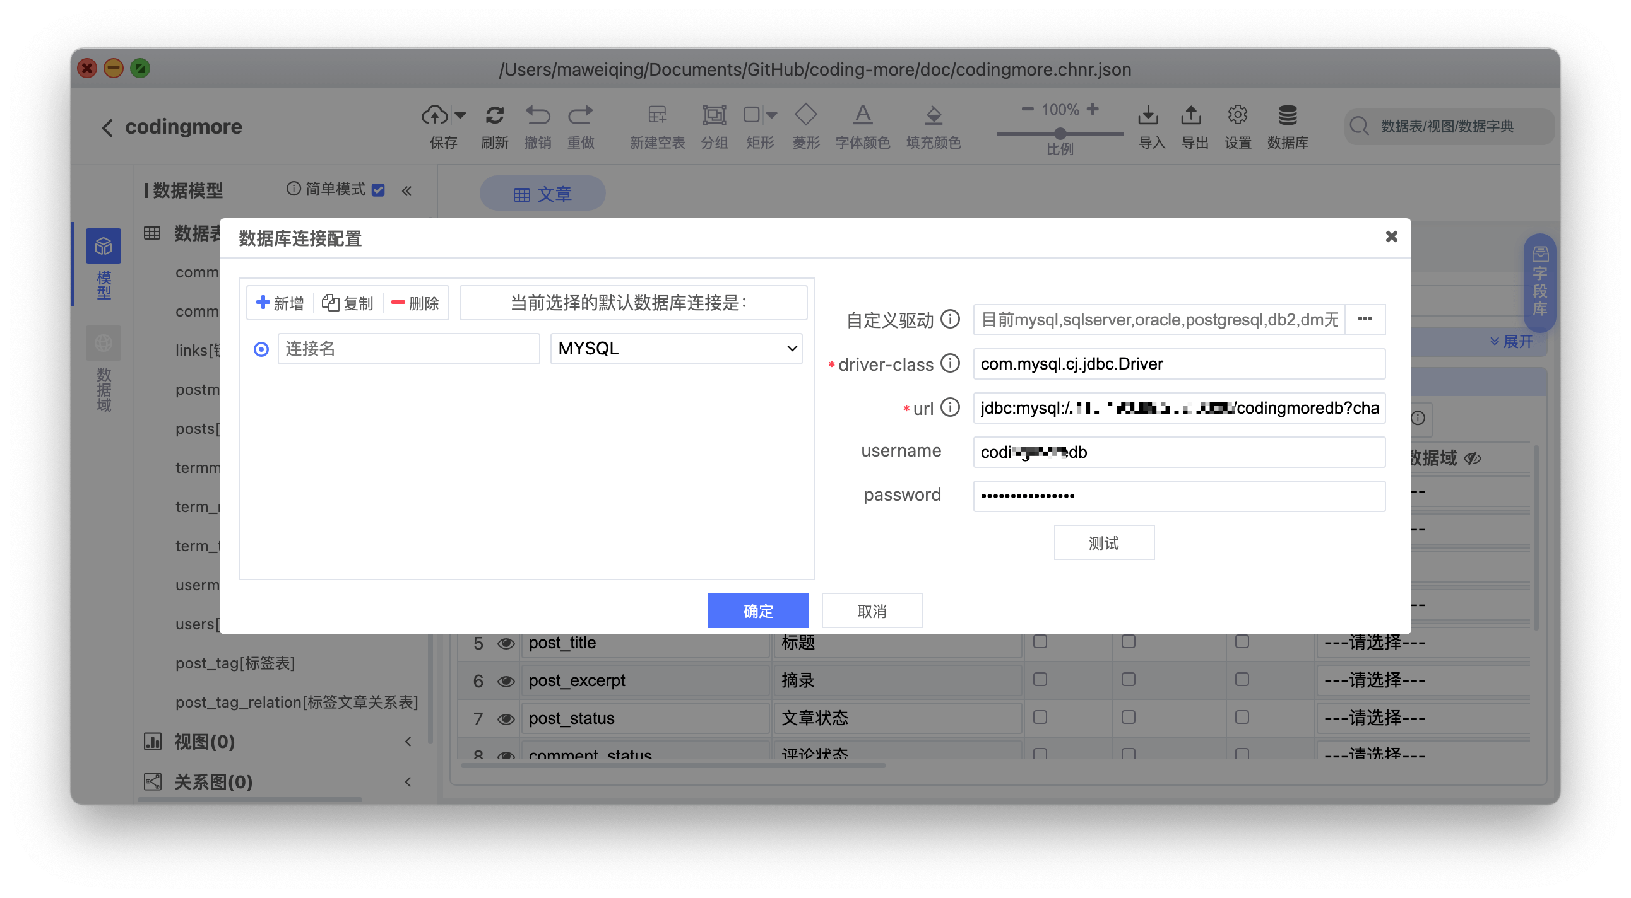This screenshot has height=898, width=1631.
Task: Click the 测试 test connection button
Action: (1103, 542)
